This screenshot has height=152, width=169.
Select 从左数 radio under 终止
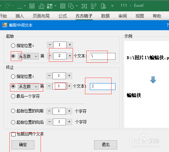coord(13,86)
